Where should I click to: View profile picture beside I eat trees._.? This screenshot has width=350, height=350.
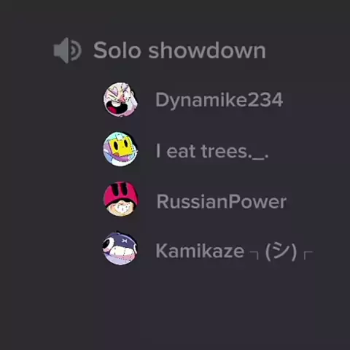point(120,149)
